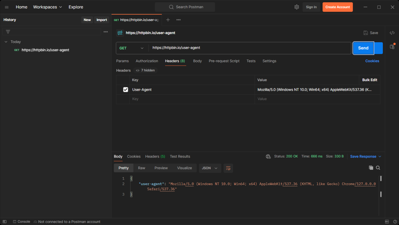This screenshot has height=225, width=399.
Task: Open Postman settings via the gear icon
Action: [297, 7]
